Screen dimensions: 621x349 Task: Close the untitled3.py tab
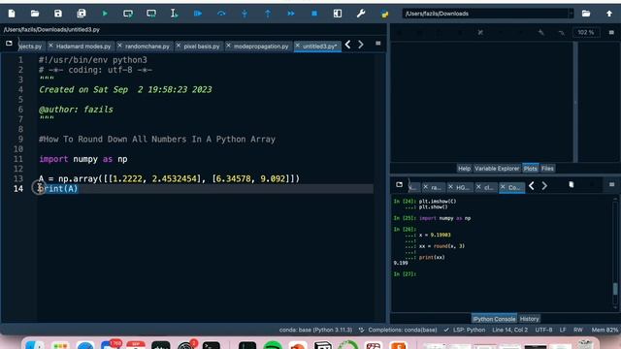pyautogui.click(x=298, y=46)
